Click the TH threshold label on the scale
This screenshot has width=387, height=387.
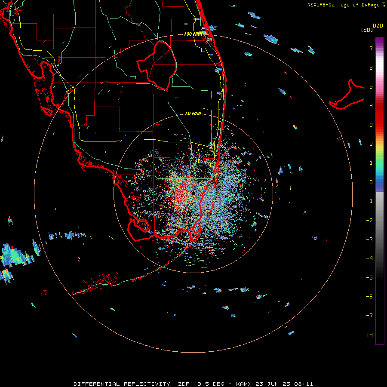pos(369,335)
